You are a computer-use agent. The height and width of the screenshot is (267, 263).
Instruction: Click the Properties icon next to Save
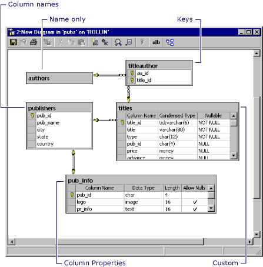coord(23,42)
